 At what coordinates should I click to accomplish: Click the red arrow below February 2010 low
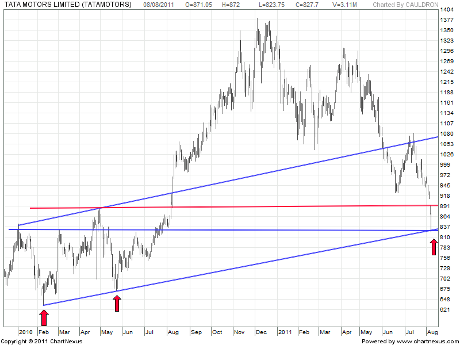[44, 317]
